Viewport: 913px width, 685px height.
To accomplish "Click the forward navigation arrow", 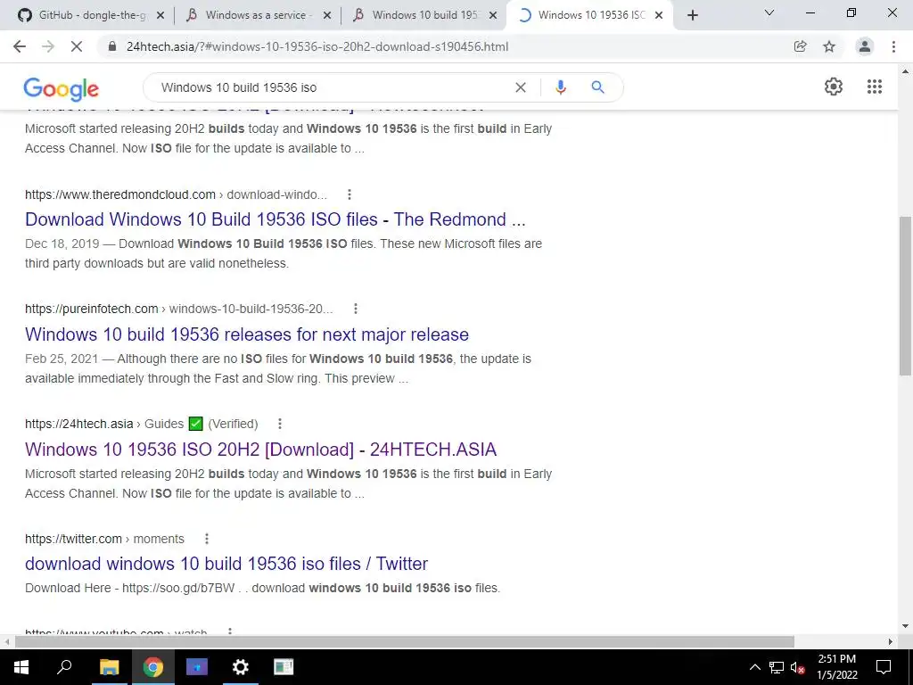I will tap(48, 46).
